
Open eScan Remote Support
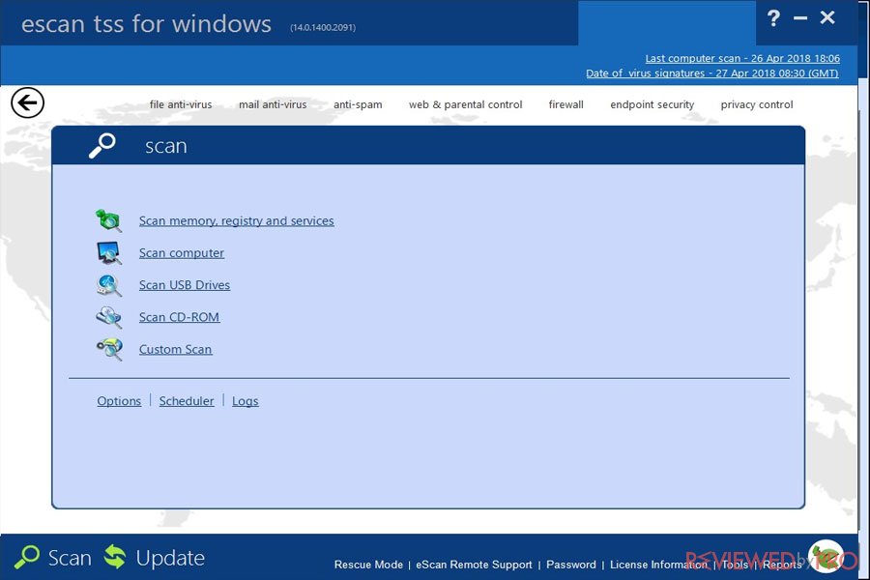(x=474, y=565)
